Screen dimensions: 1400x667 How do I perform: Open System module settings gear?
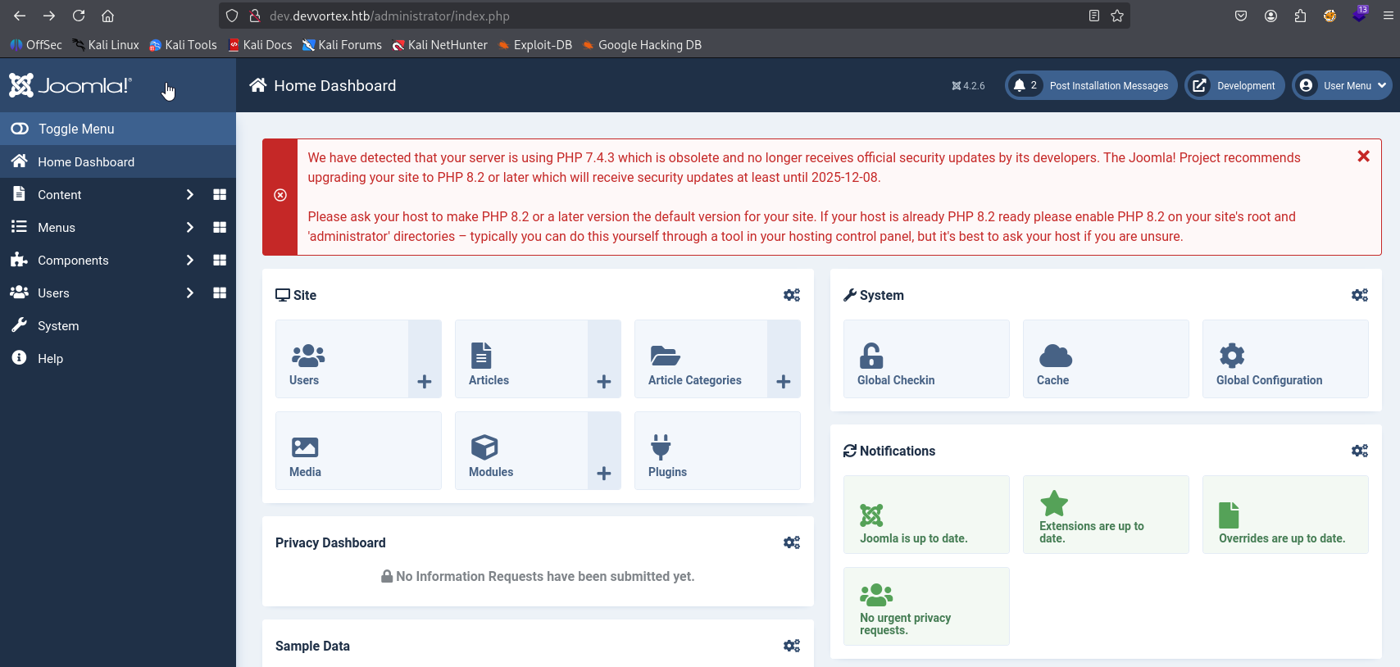1360,295
